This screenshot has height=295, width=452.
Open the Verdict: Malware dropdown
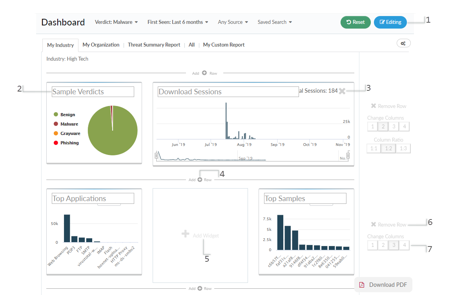[116, 22]
